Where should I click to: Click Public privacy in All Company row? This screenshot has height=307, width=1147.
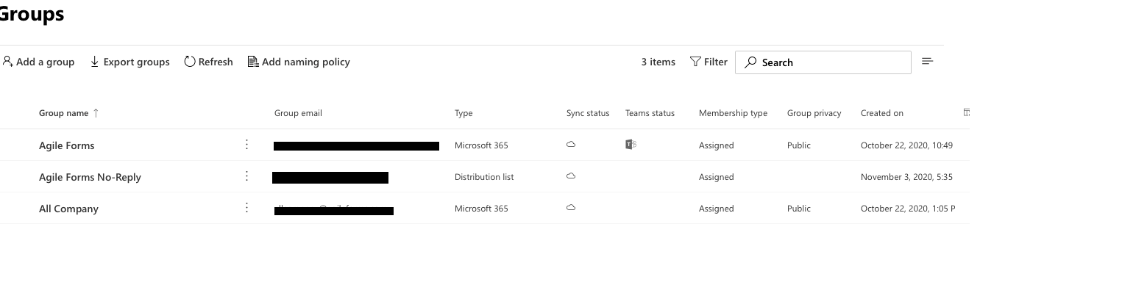[799, 209]
